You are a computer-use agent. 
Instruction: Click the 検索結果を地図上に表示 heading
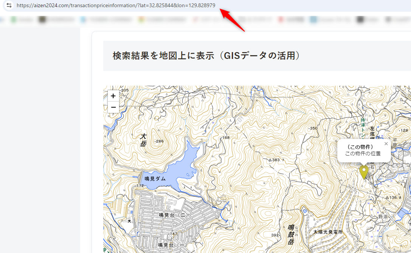[x=206, y=56]
